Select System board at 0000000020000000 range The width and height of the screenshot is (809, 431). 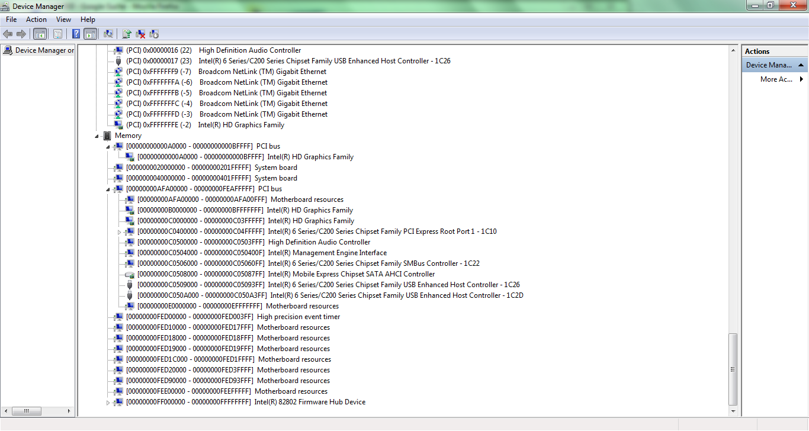[x=211, y=168]
